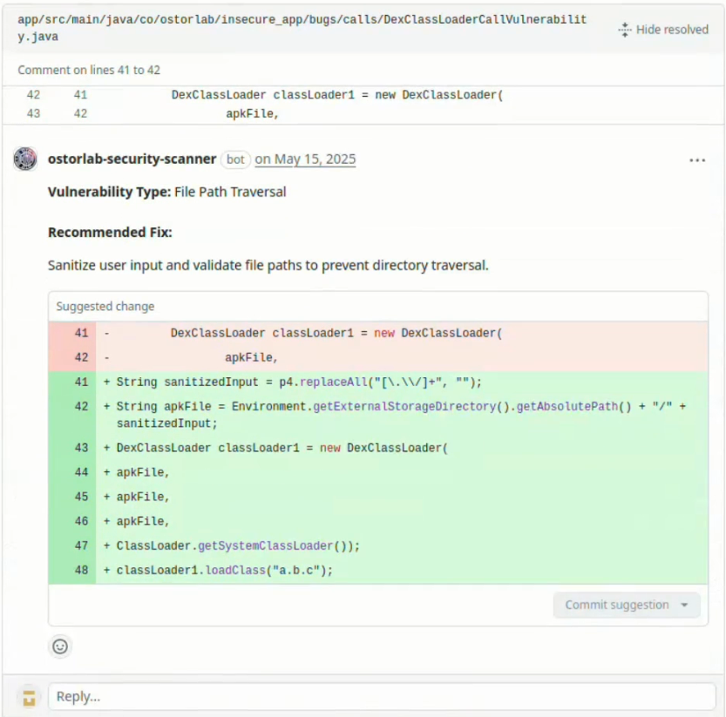Screen dimensions: 726x717
Task: Click line number 43 in code context
Action: pos(33,113)
